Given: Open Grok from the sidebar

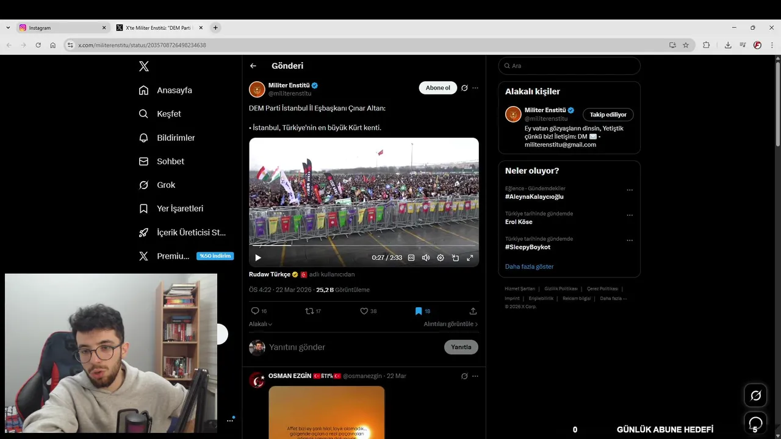Looking at the screenshot, I should 157,185.
